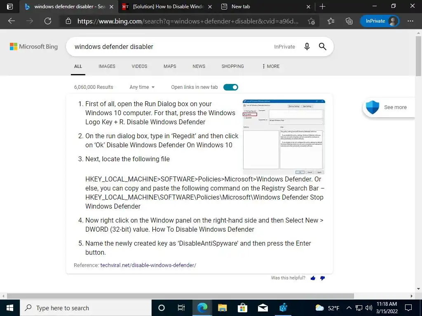The image size is (422, 316).
Task: Open a new tab with plus button
Action: pos(322,7)
